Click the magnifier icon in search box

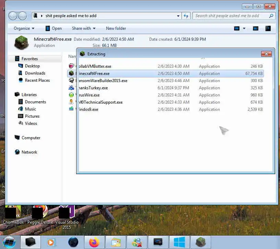tap(271, 16)
